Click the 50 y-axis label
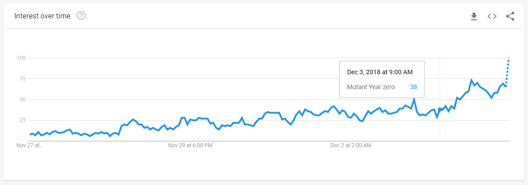The width and height of the screenshot is (528, 185). pyautogui.click(x=23, y=99)
